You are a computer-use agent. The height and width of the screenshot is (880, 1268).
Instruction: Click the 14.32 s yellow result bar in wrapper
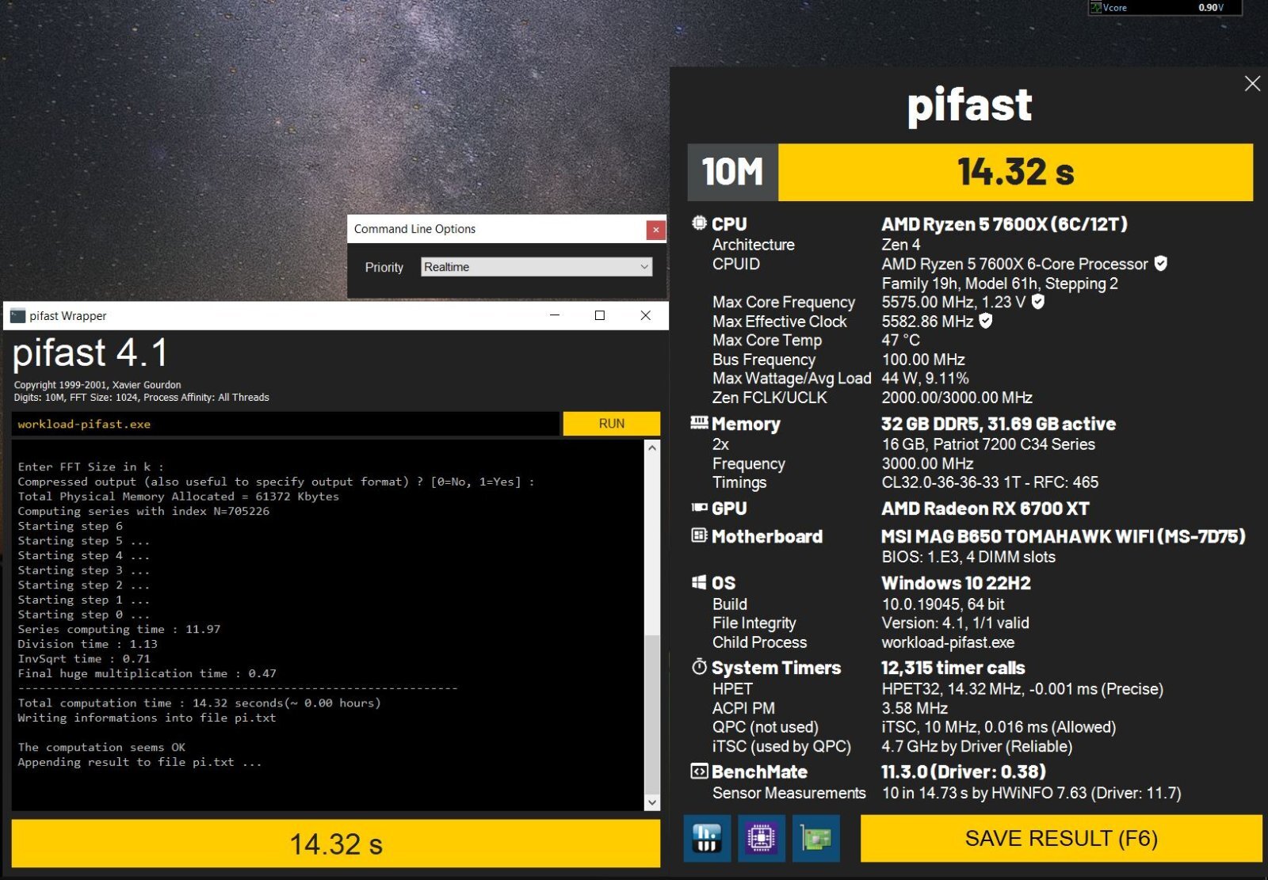point(336,844)
